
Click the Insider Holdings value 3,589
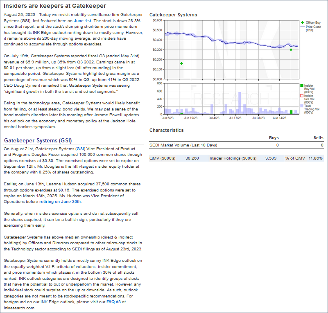click(271, 158)
